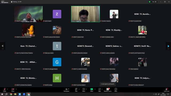This screenshot has width=171, height=96.
Task: Click the meeting info icon beside title
Action: pos(11,2)
